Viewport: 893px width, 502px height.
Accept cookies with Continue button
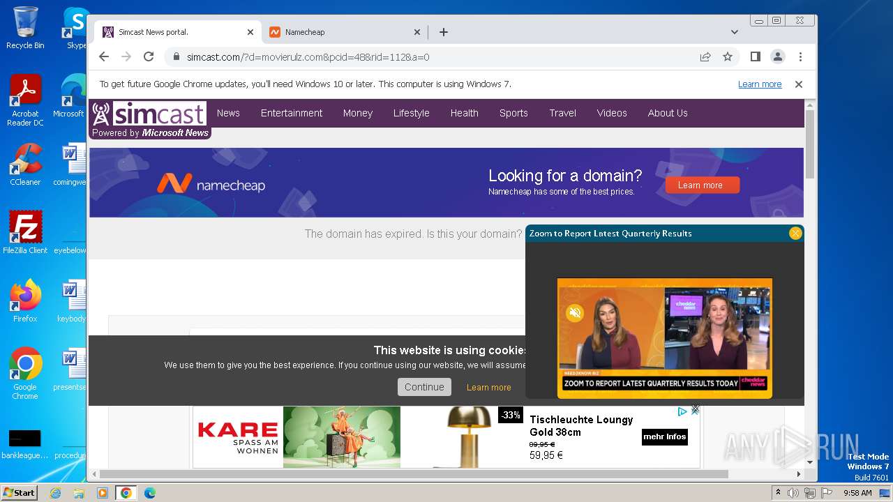424,387
